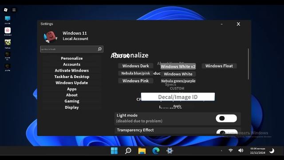The height and width of the screenshot is (160, 284).
Task: Open taskbar Search
Action: pyautogui.click(x=128, y=151)
